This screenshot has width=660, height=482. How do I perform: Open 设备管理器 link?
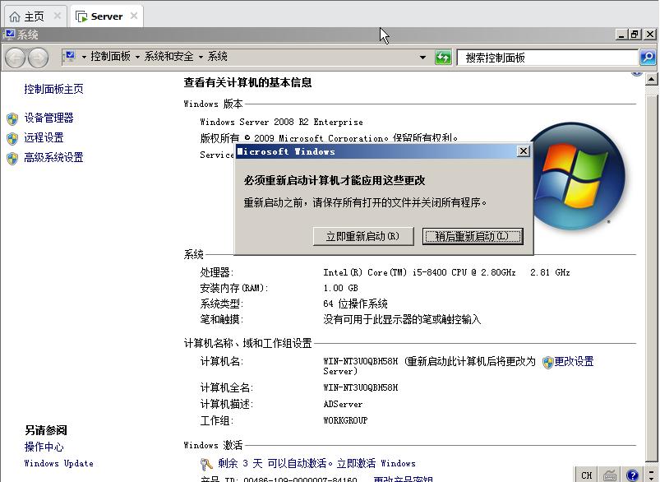tap(48, 118)
